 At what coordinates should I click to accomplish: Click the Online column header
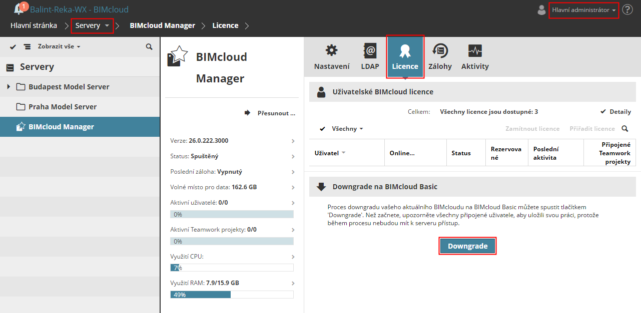click(415, 153)
